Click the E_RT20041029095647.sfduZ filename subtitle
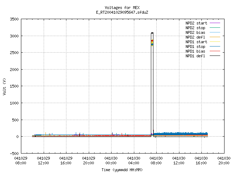The width and height of the screenshot is (231, 173). 122,12
